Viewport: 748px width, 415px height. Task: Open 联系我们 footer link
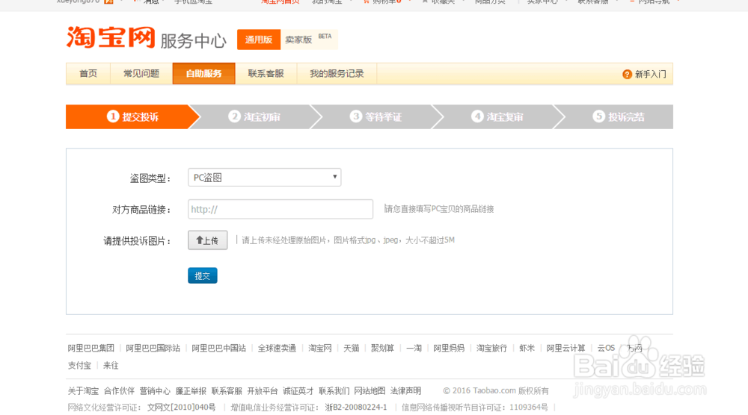tap(334, 391)
